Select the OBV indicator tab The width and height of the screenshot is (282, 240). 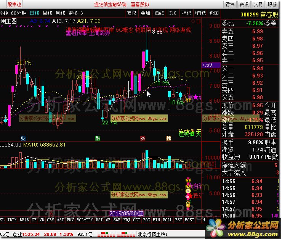tap(50, 220)
